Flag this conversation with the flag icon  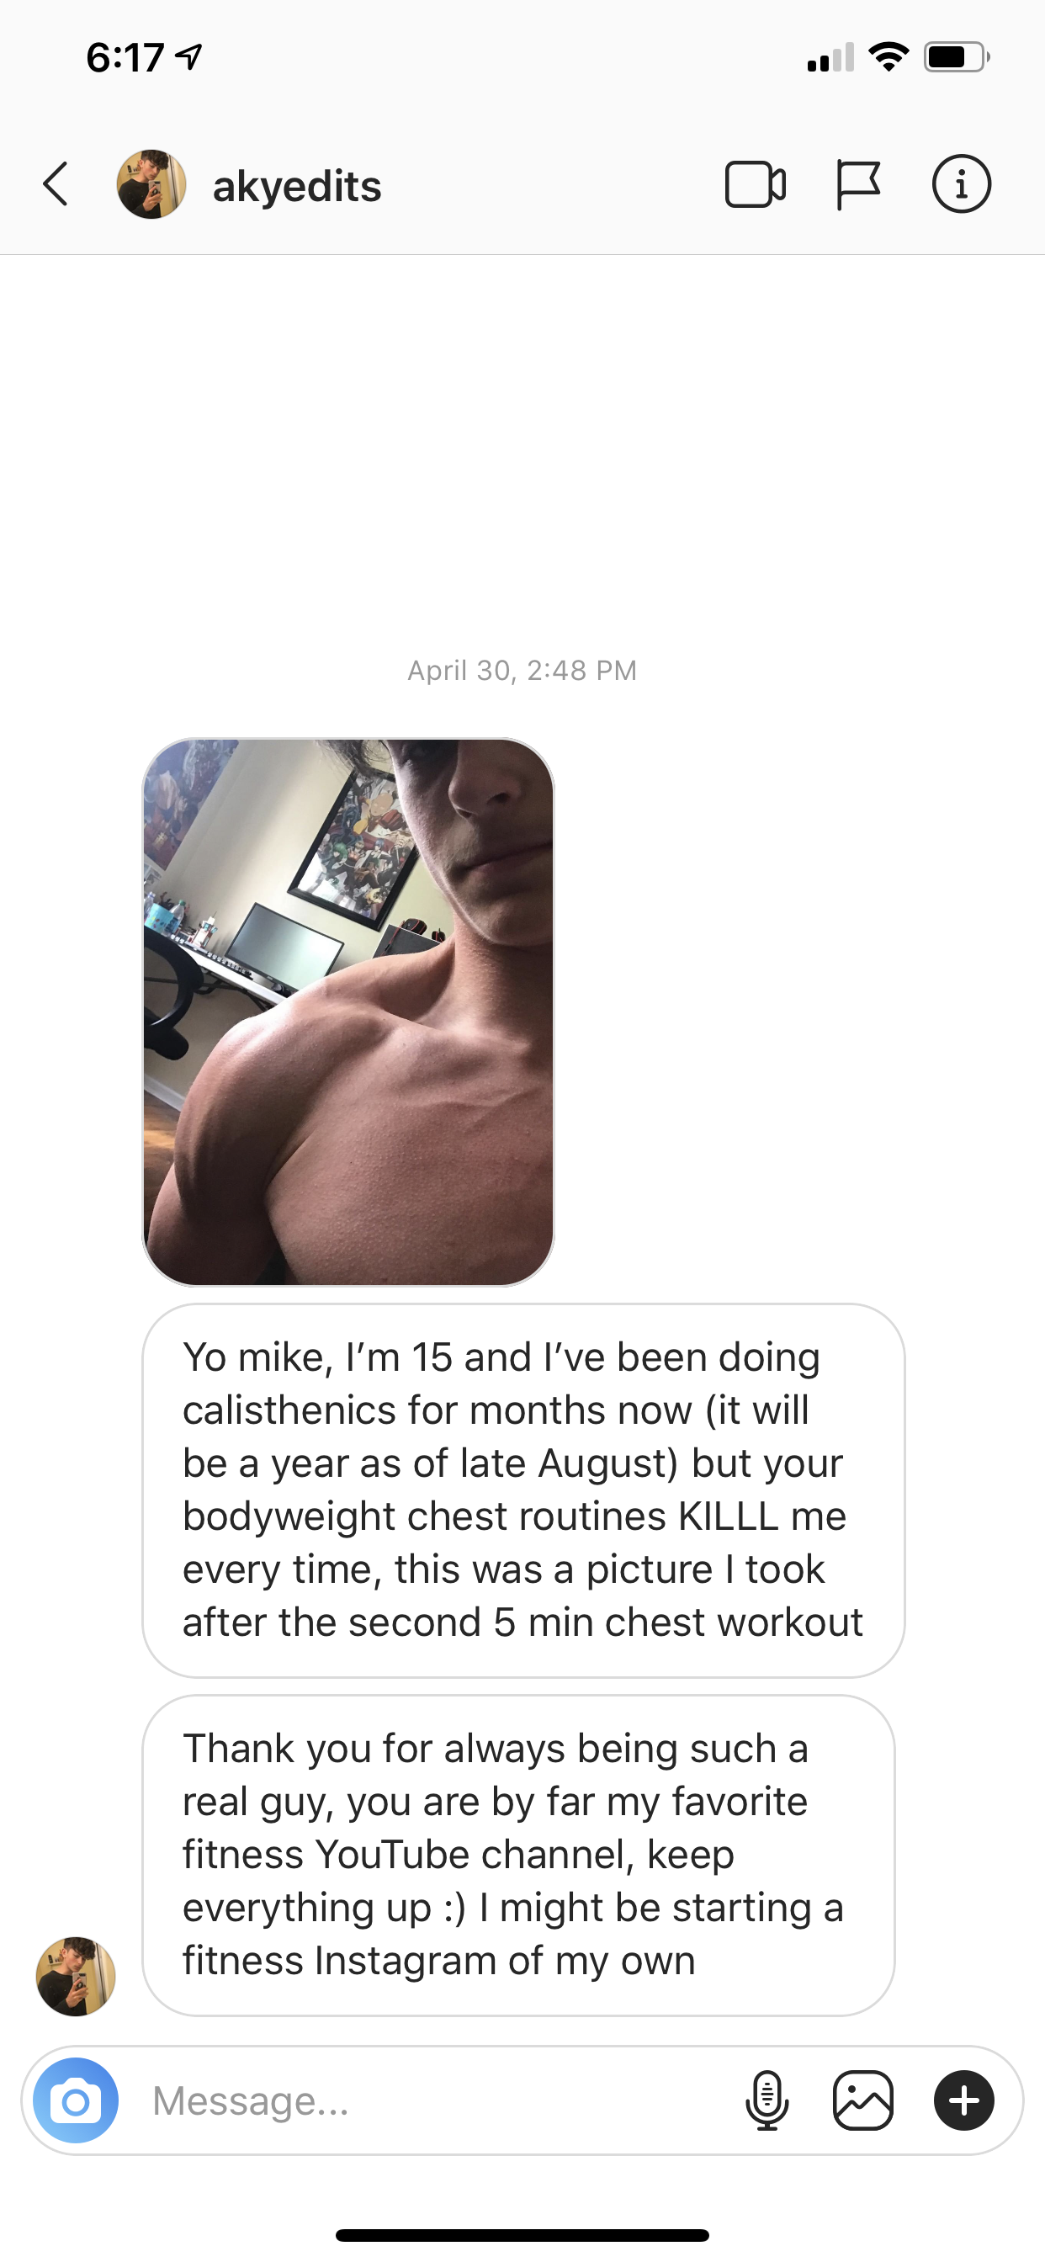pos(857,184)
